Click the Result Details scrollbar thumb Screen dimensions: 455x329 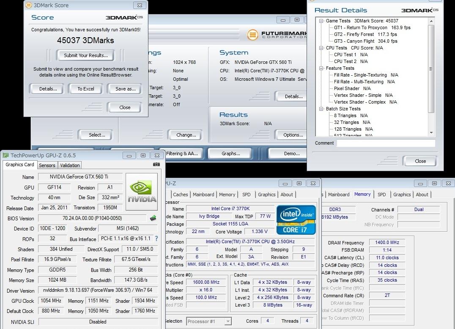point(431,69)
